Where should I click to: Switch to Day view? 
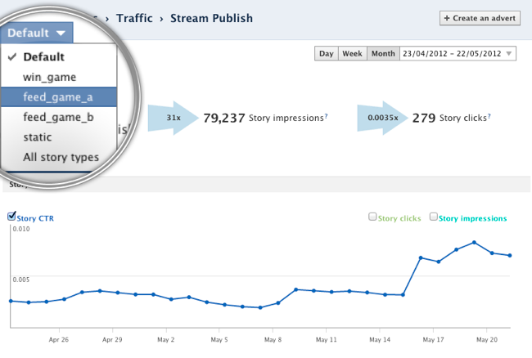326,53
